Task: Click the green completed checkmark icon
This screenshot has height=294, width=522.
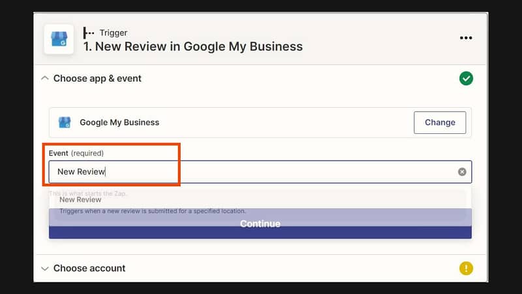Action: point(466,78)
